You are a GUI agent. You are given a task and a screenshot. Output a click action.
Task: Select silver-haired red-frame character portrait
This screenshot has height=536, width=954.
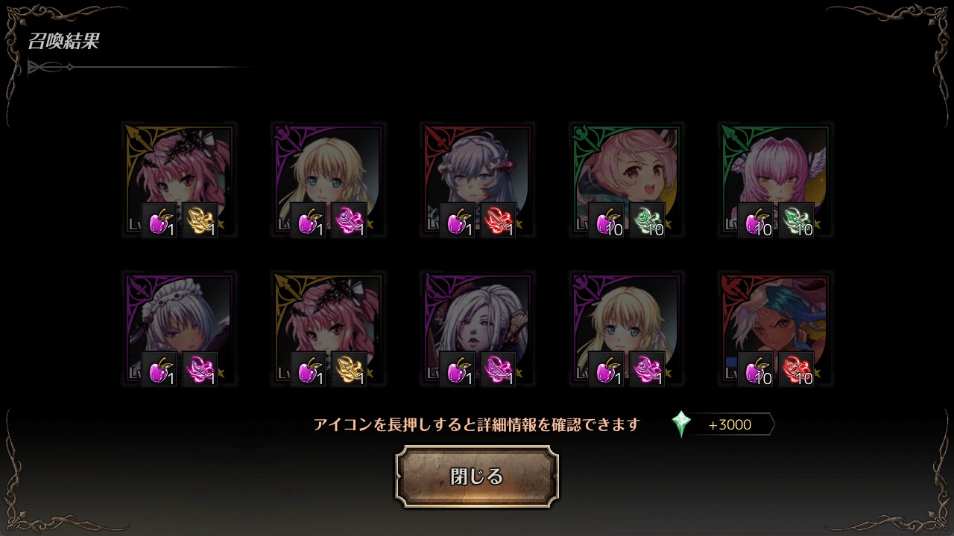[x=477, y=180]
